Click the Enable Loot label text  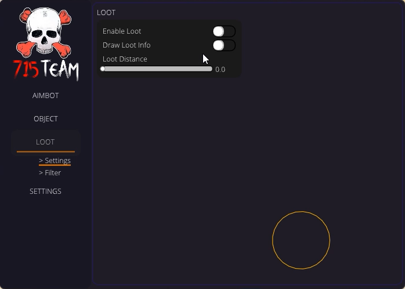(x=122, y=31)
